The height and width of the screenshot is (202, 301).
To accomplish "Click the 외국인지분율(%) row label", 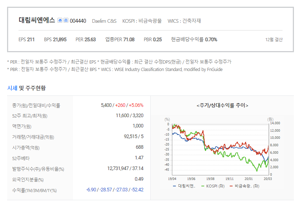I will tap(28, 180).
